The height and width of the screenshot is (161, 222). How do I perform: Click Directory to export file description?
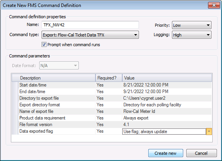pos(39,98)
